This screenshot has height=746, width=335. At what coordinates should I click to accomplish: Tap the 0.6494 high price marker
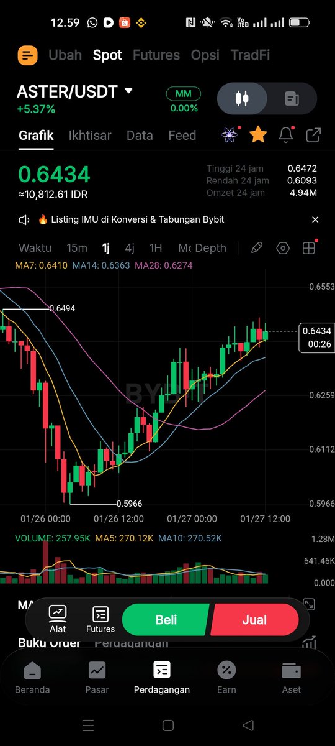63,308
